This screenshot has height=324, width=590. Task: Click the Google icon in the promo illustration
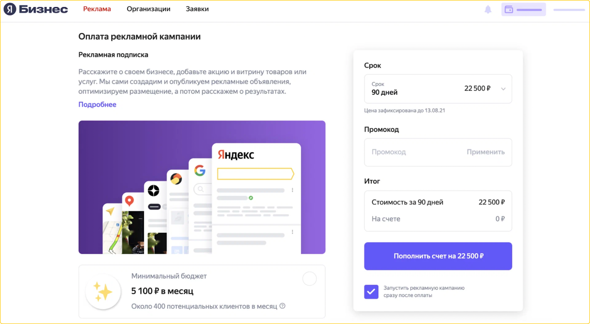(x=200, y=171)
